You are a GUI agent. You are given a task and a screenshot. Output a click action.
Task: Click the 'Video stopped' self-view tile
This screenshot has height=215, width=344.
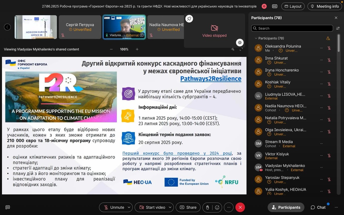coord(214,31)
